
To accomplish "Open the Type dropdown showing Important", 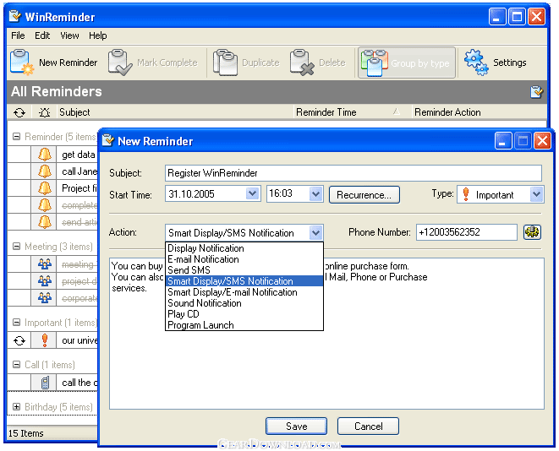I will click(x=536, y=194).
